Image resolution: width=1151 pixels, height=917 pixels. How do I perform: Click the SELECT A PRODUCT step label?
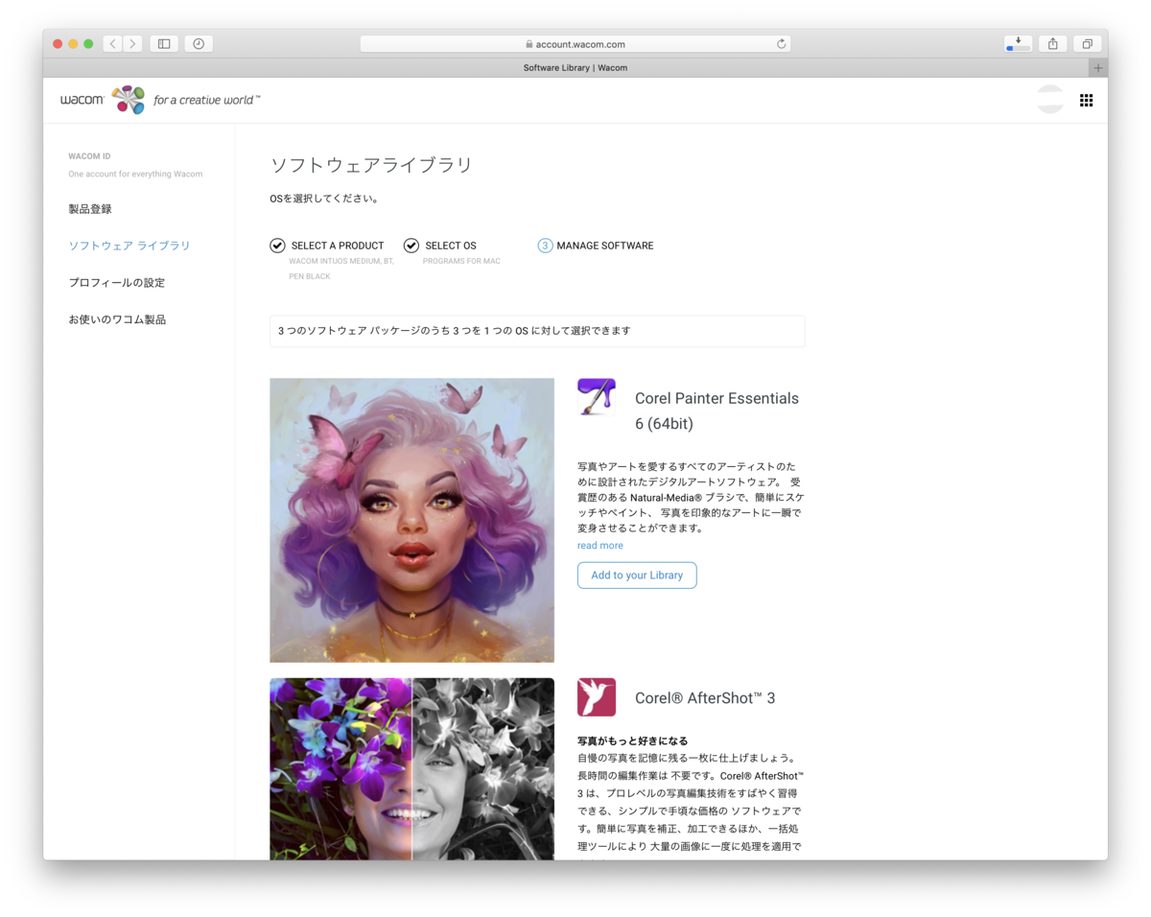point(338,246)
